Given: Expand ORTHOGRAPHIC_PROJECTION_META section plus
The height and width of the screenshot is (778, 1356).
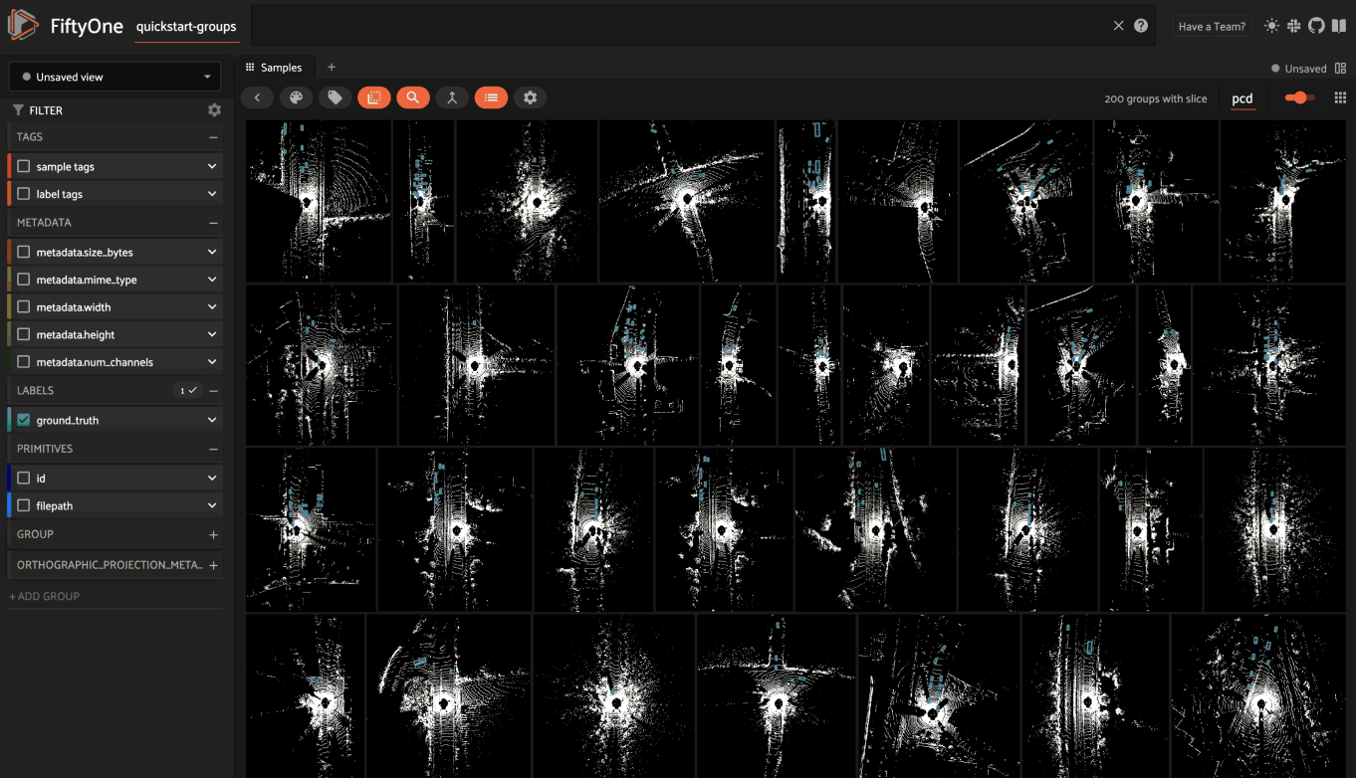Looking at the screenshot, I should [213, 565].
